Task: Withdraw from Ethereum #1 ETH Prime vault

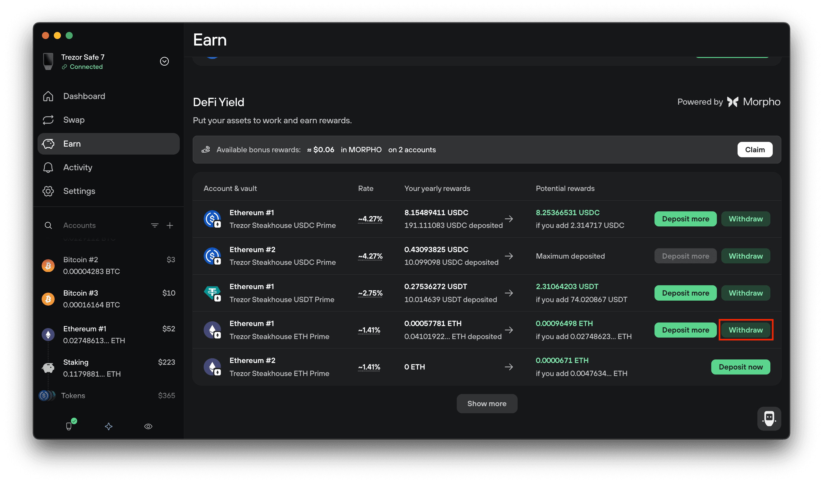Action: pos(746,330)
